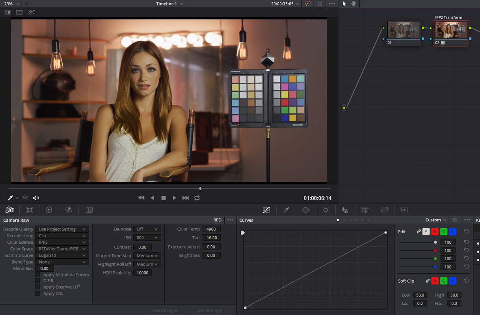480x315 pixels.
Task: Click the green G edit channel button
Action: point(444,232)
